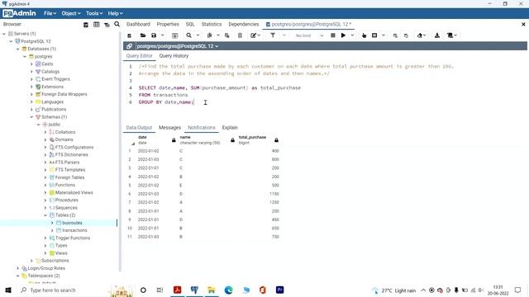
Task: Select Materialized Views tree item
Action: pos(74,192)
